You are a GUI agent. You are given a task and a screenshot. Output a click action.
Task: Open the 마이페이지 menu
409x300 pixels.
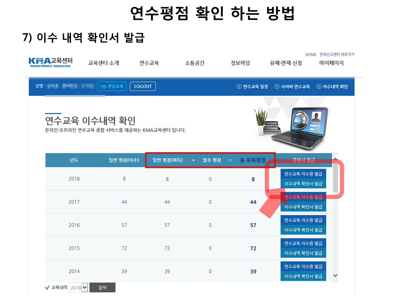pos(331,63)
